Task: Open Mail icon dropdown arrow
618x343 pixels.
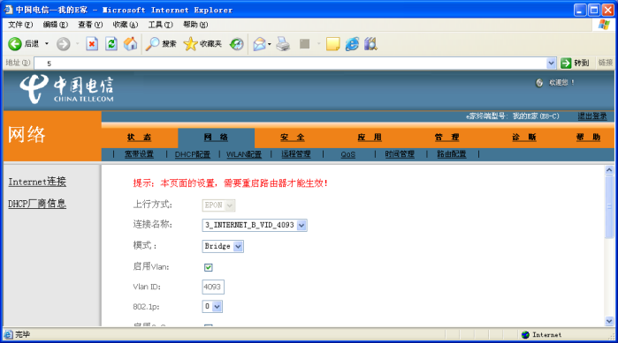Action: click(269, 44)
